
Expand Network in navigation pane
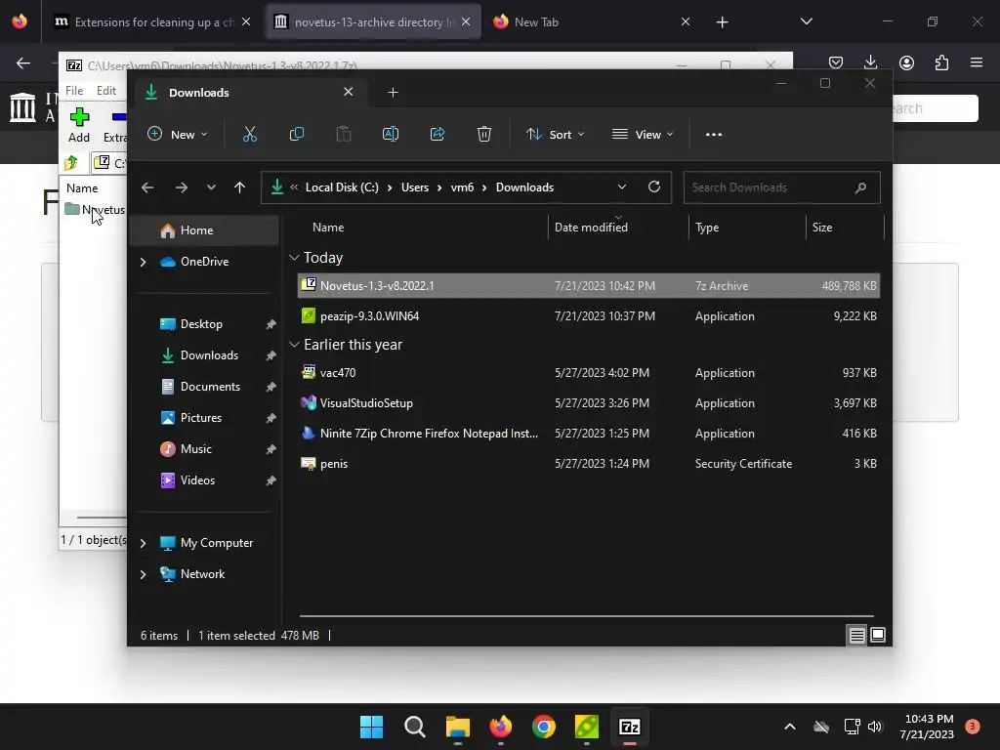(143, 574)
